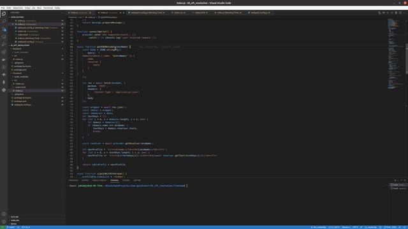
Task: Switch to the index.html editor tab
Action: (x=200, y=13)
